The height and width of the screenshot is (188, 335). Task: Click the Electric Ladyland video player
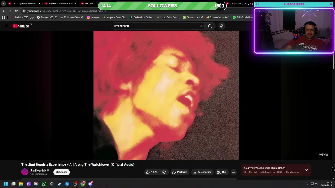[x=166, y=95]
